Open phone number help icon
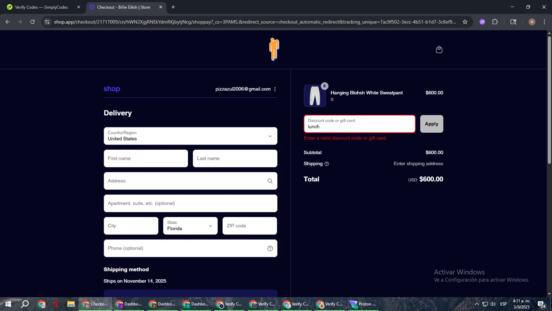Image resolution: width=552 pixels, height=311 pixels. click(x=270, y=248)
